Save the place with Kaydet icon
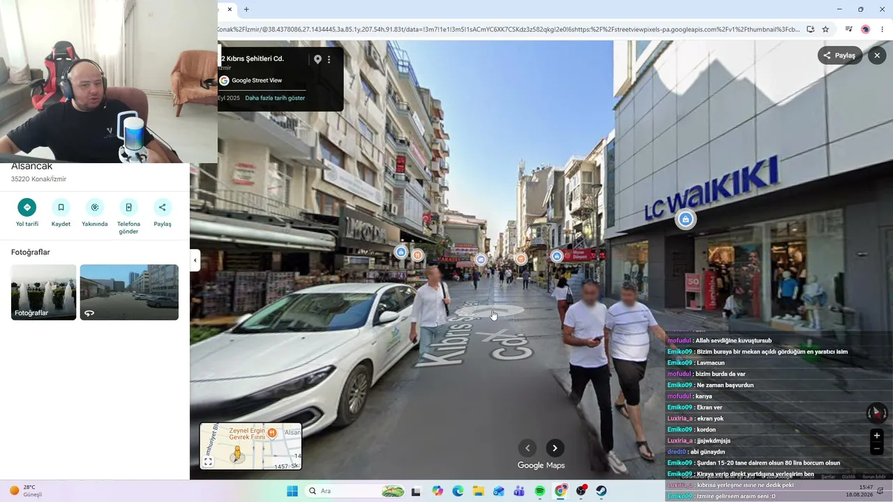 point(61,207)
